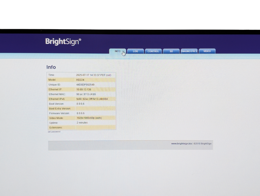Click the Firmware Version: row label
Viewport: 260px width, 196px height.
coord(59,113)
